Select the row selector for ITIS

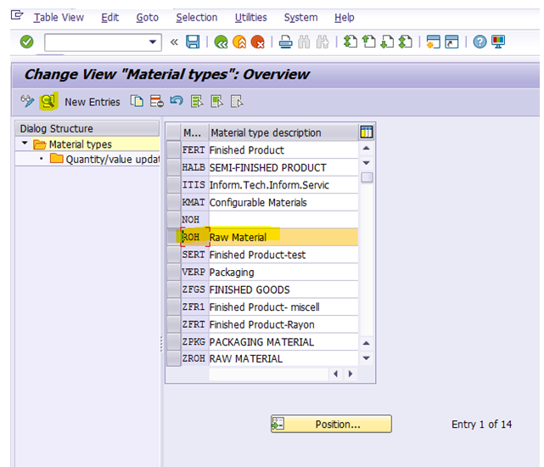pyautogui.click(x=174, y=185)
